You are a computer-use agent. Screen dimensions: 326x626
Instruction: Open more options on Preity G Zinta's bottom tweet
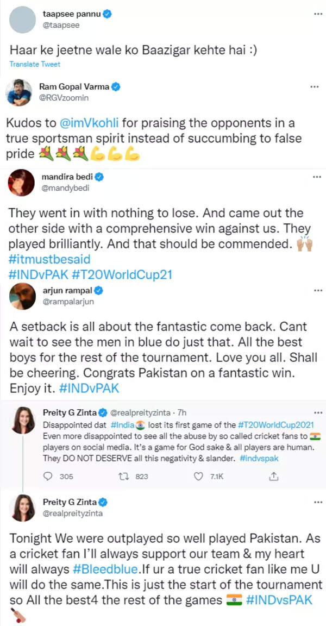tap(315, 501)
